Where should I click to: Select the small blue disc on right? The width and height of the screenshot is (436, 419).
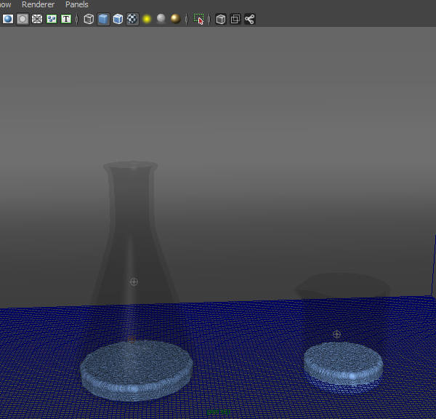[x=343, y=362]
